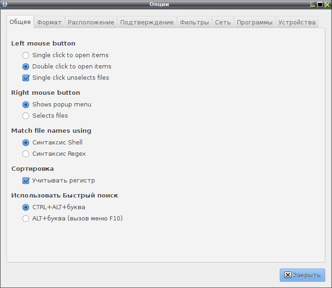Open the Подтверждение tab
The height and width of the screenshot is (288, 332).
147,22
